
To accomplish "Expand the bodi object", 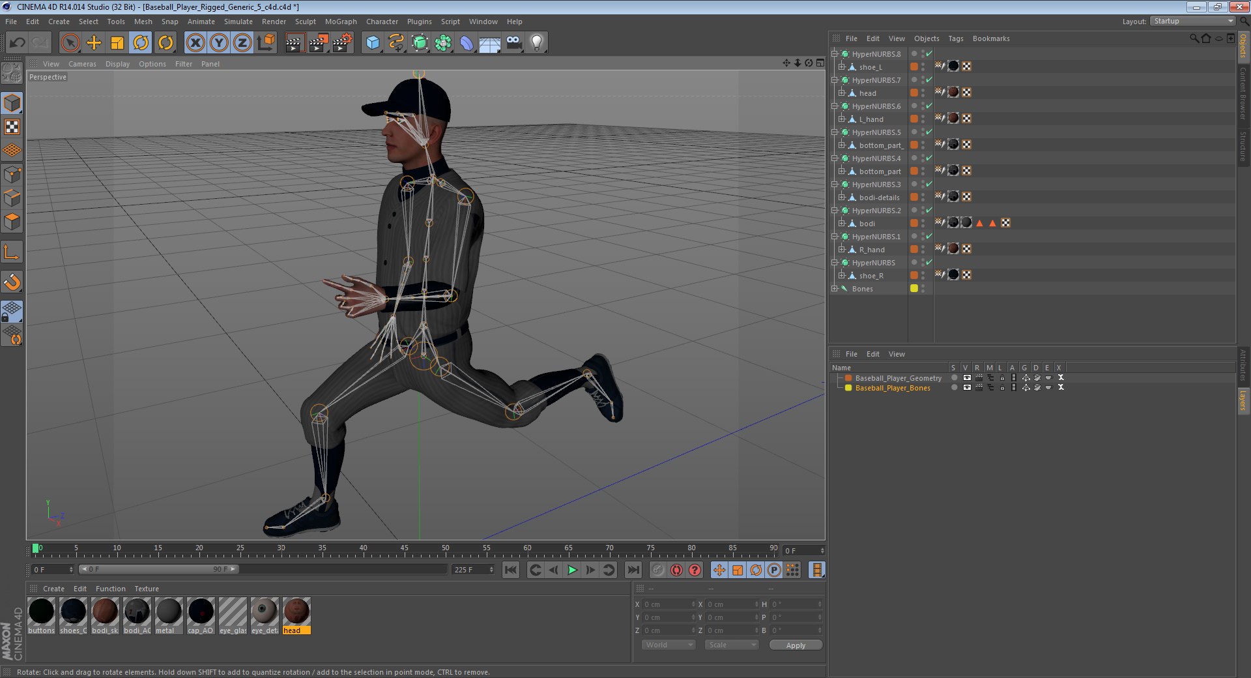I will 841,223.
